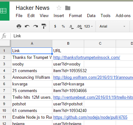The image size is (133, 125).
Task: Open the File menu
Action: [x=19, y=16]
